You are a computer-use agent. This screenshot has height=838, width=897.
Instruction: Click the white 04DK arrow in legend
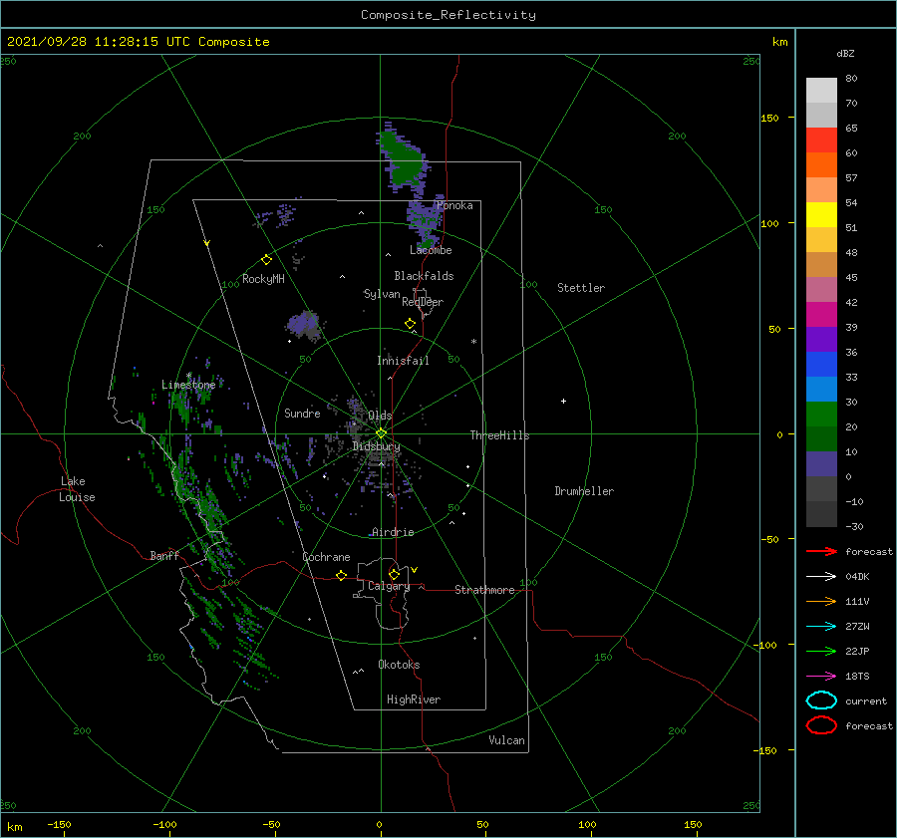pos(821,577)
